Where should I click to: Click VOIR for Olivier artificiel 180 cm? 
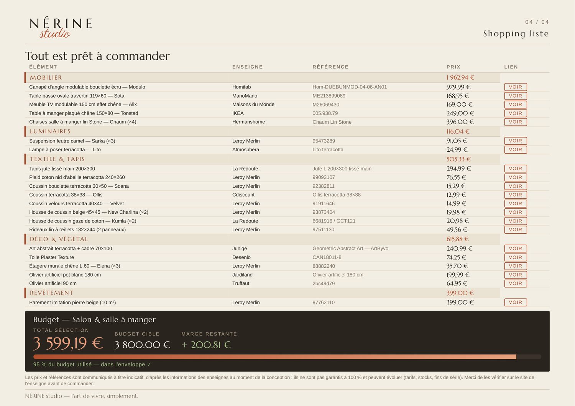(516, 275)
